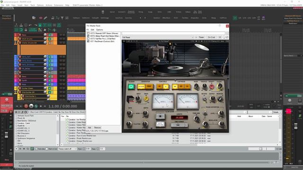Toggle the padlock lock icon in toolbar
The image size is (303, 170).
(26, 30)
